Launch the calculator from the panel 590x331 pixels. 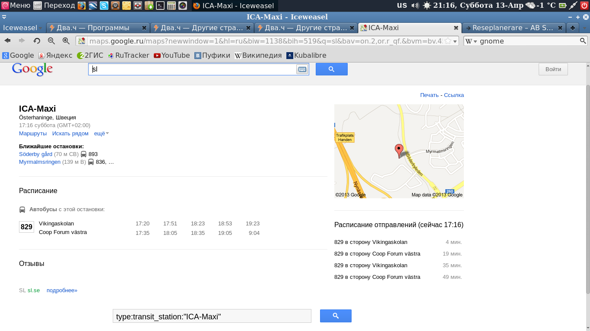(171, 6)
